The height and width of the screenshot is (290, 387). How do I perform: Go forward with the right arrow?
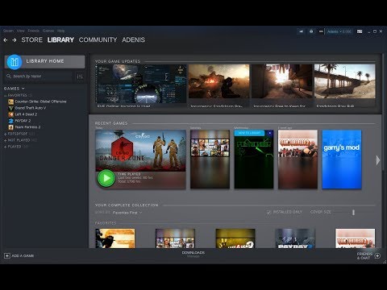point(15,40)
